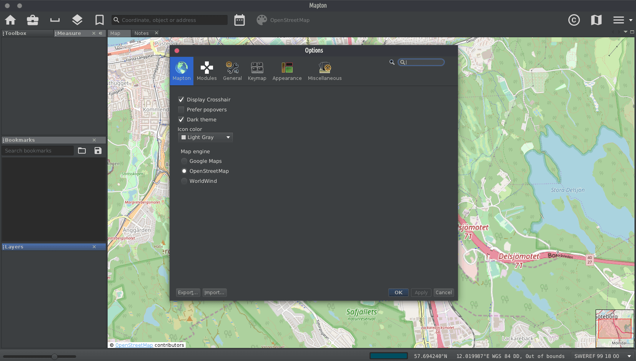The image size is (636, 361).
Task: Open the Layers stack icon
Action: [x=77, y=20]
